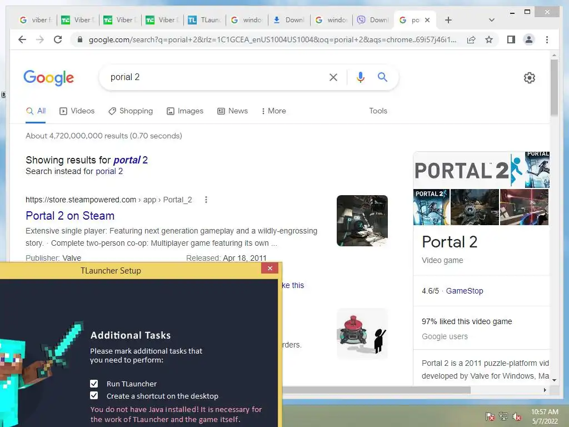
Task: Open the red laser image in knowledge panel
Action: (x=525, y=207)
